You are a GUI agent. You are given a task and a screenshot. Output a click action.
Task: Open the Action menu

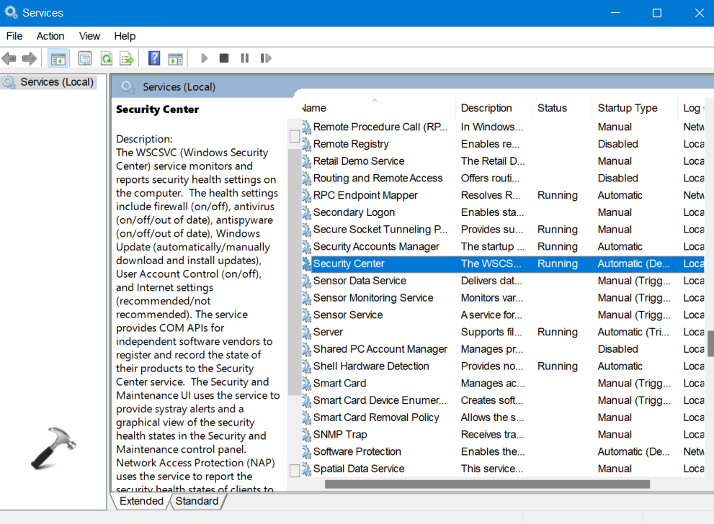click(x=50, y=36)
